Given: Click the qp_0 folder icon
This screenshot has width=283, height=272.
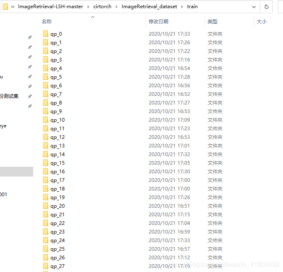Looking at the screenshot, I should (45, 34).
